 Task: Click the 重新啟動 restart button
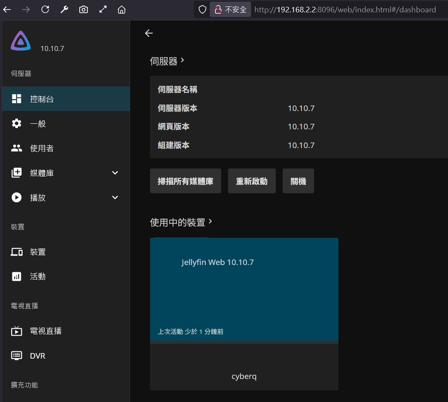coord(252,181)
